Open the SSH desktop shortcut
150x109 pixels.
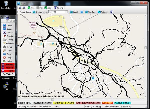6,86
